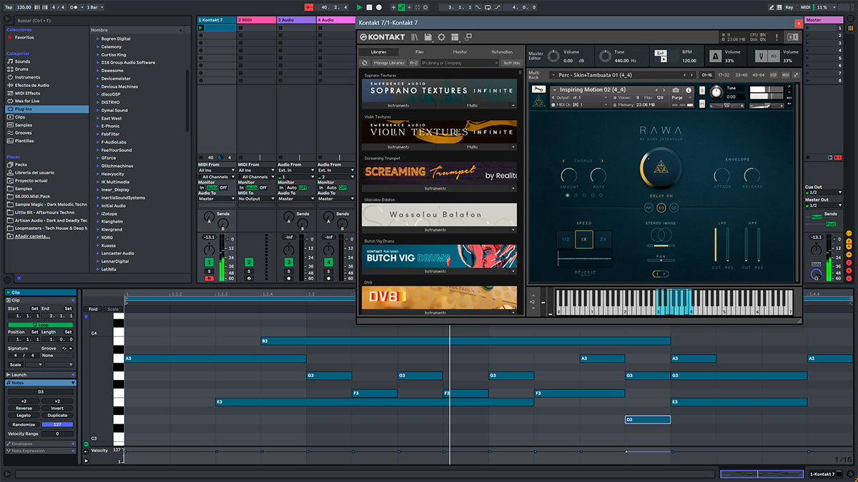858x482 pixels.
Task: Expand the FabFilter plug-in folder
Action: click(98, 134)
